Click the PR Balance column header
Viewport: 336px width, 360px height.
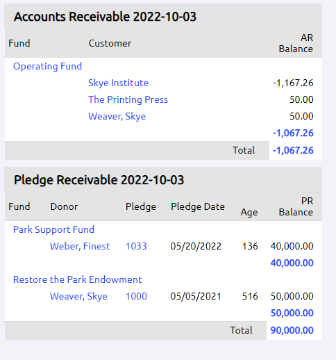pyautogui.click(x=296, y=206)
